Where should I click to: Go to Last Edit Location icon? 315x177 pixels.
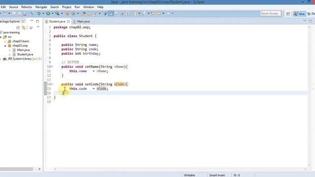tap(153, 13)
